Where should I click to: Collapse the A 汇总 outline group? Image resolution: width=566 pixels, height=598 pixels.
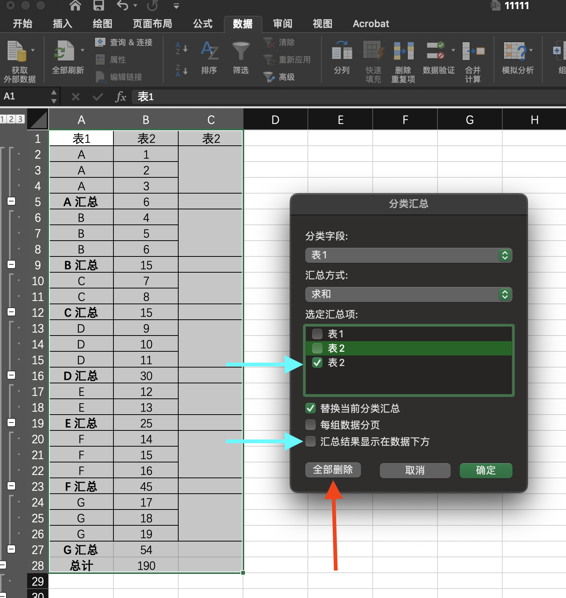(x=12, y=201)
